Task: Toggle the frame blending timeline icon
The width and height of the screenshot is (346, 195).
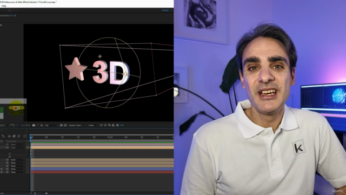Action: (14, 136)
